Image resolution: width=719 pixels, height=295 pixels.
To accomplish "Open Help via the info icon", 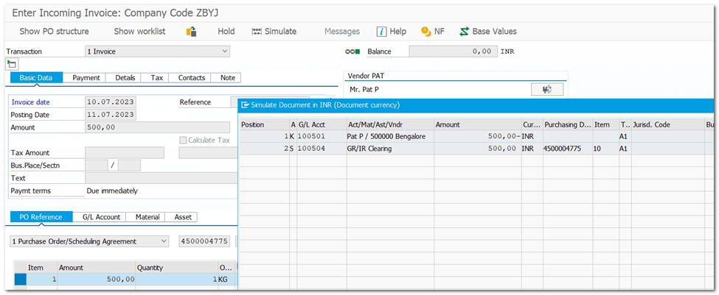I will click(x=381, y=32).
